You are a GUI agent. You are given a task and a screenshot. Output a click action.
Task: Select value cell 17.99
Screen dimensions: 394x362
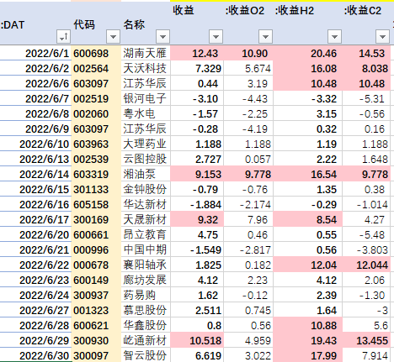coord(307,355)
